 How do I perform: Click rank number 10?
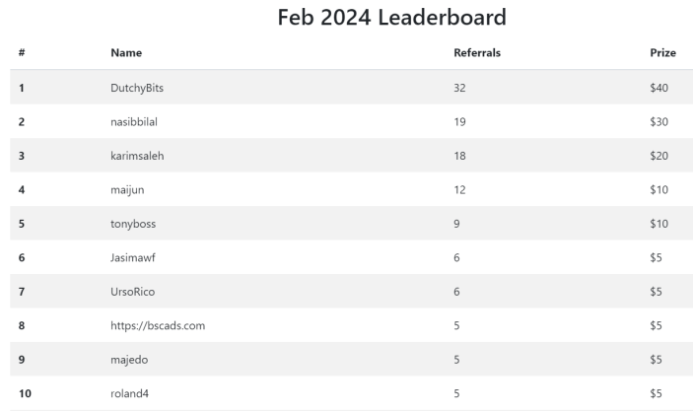click(x=25, y=393)
